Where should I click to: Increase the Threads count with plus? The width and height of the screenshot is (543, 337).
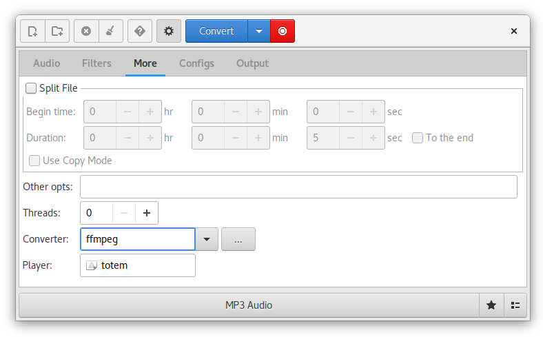click(x=147, y=213)
